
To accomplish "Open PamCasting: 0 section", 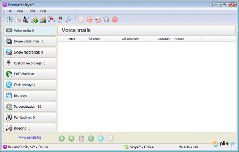I will (x=30, y=117).
